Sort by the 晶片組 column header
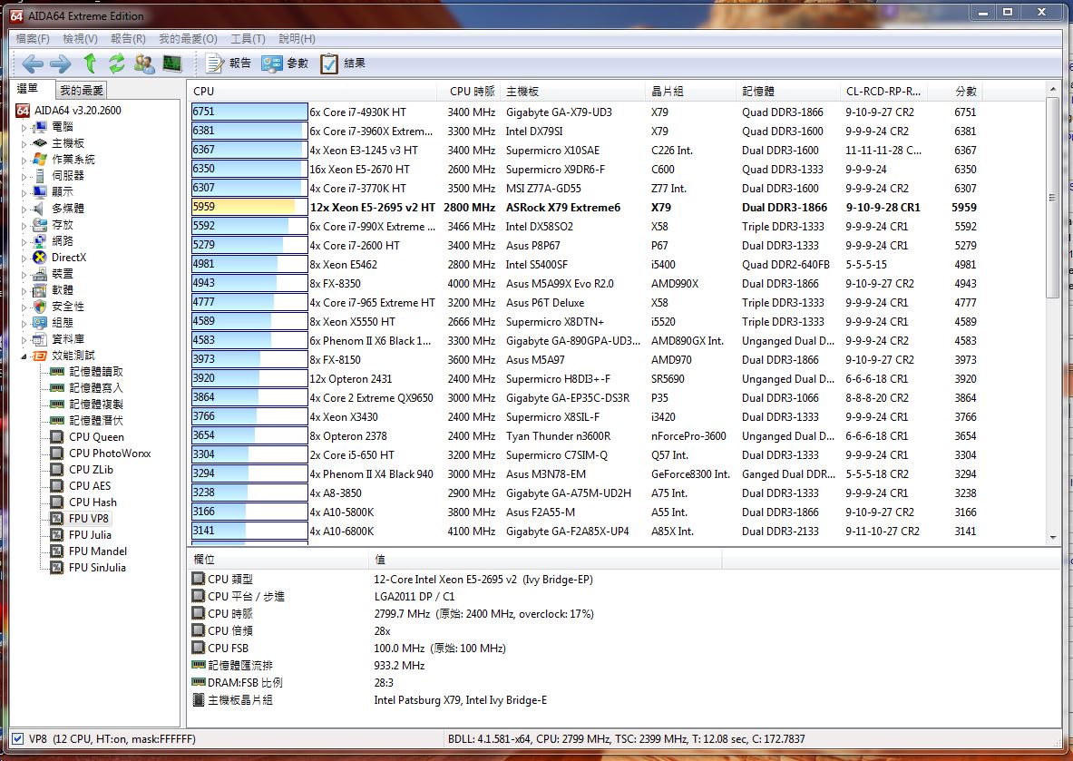 (690, 92)
